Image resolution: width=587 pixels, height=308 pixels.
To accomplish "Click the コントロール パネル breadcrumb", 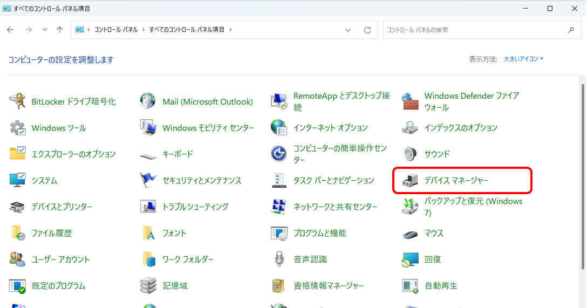I will (116, 30).
